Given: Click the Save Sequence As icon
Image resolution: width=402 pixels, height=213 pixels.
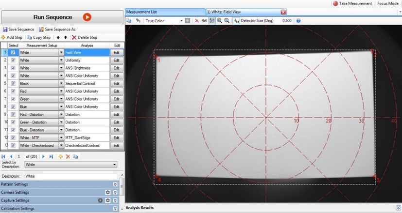Looking at the screenshot, I should pyautogui.click(x=41, y=30).
